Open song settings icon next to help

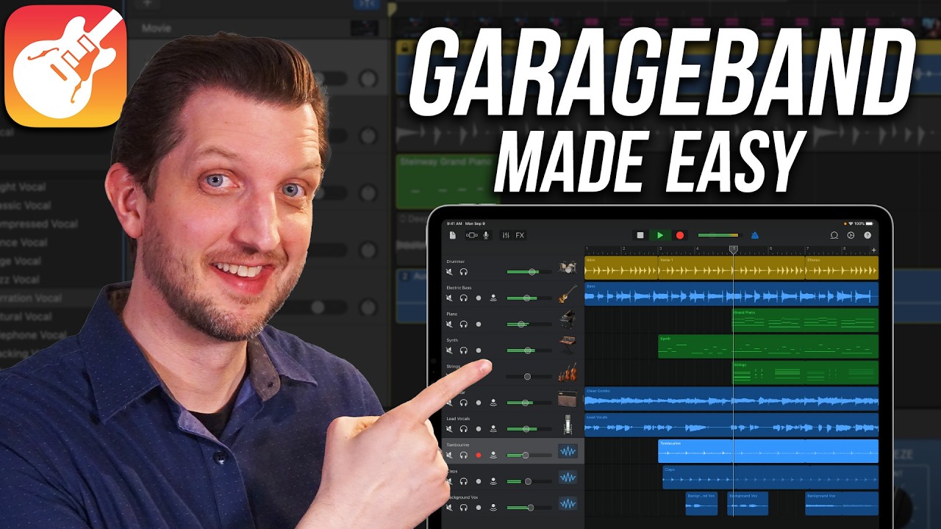click(851, 236)
